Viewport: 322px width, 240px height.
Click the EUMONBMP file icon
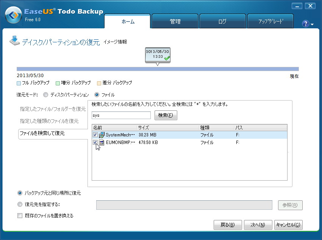[x=102, y=142]
